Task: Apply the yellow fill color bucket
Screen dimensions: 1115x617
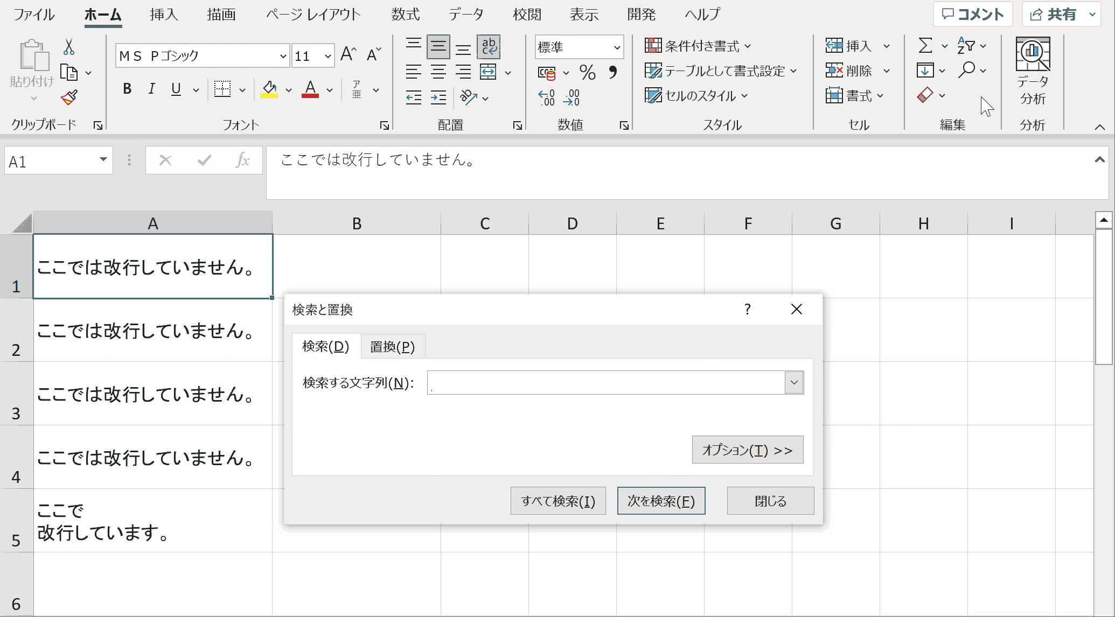Action: (x=269, y=89)
